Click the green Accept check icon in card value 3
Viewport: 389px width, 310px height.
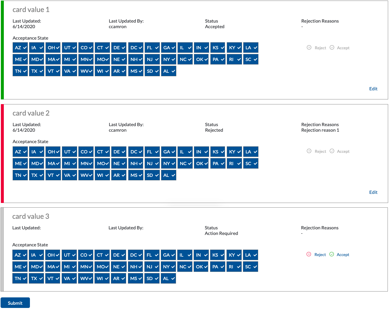point(332,254)
